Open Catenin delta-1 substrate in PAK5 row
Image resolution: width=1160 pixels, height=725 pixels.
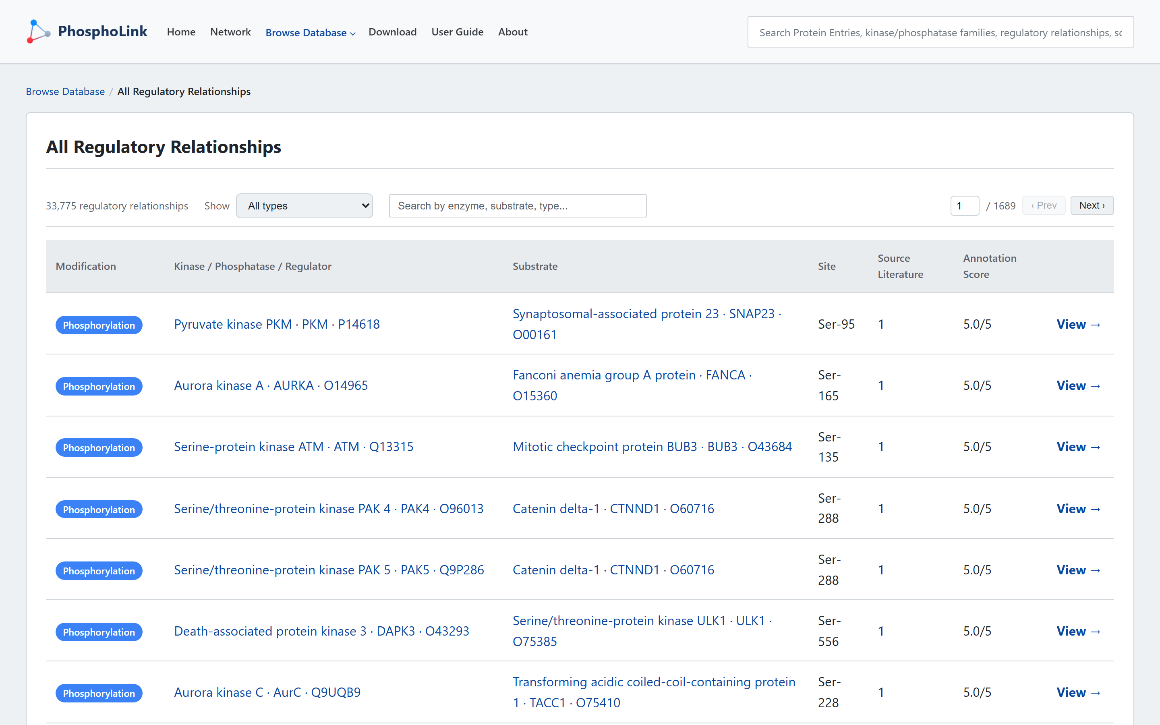point(613,570)
